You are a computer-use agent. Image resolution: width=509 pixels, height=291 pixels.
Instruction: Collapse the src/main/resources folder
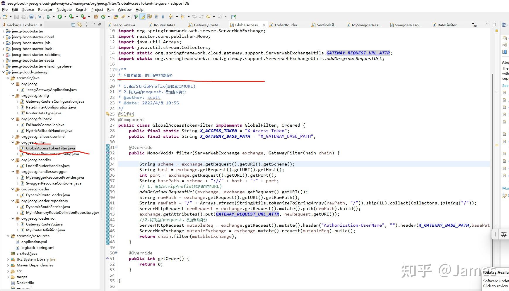8,236
